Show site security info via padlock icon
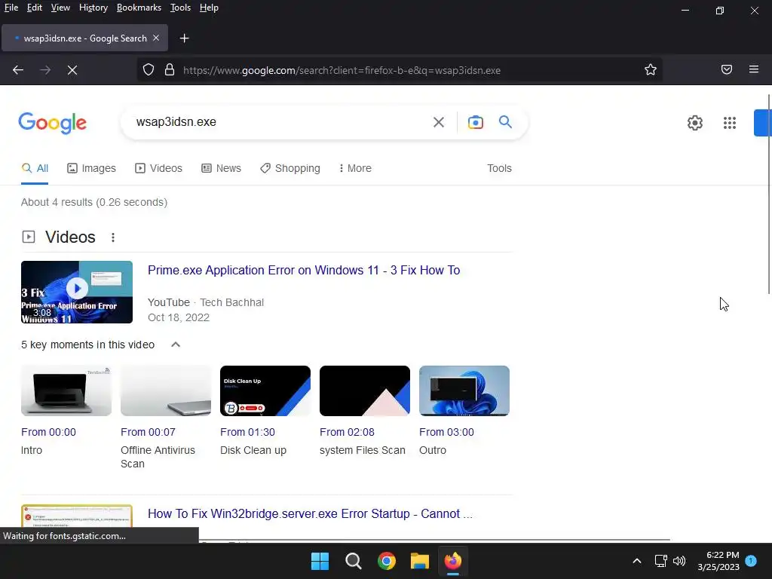772x579 pixels. pyautogui.click(x=170, y=70)
